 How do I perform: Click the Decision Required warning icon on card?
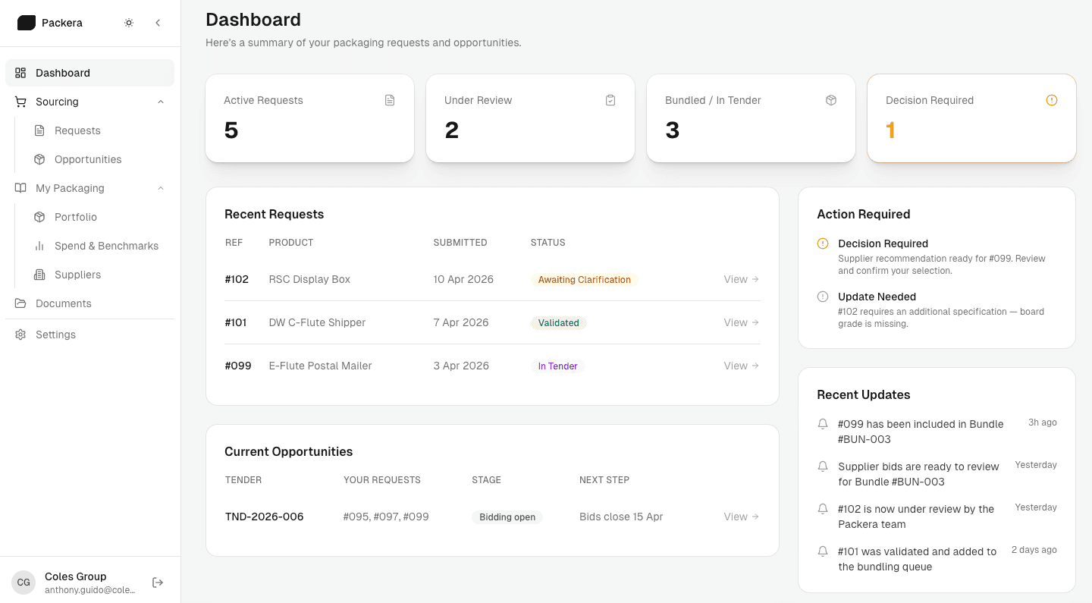(1051, 100)
